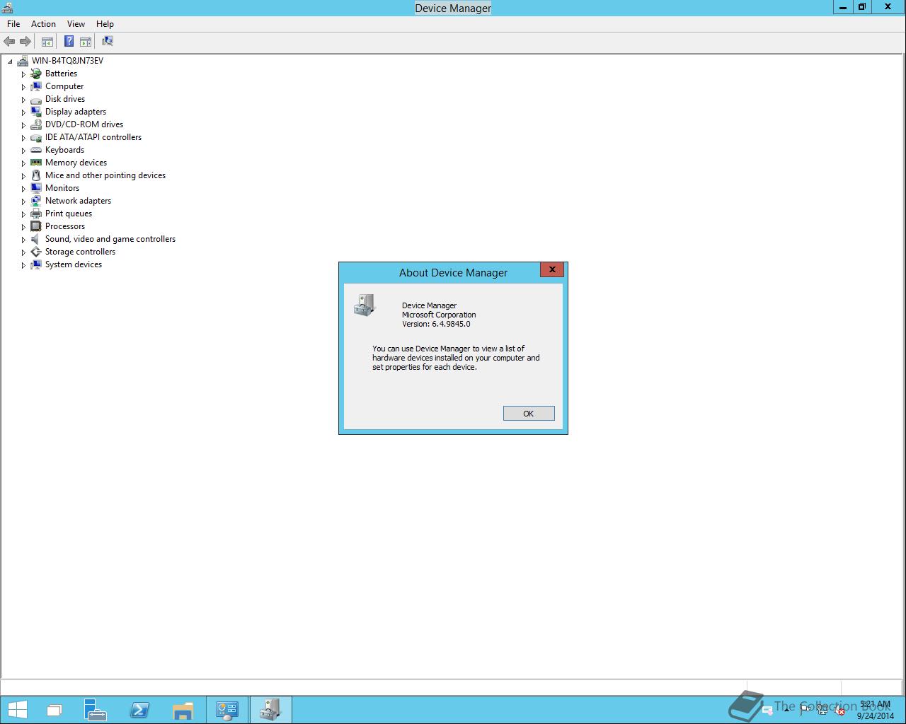
Task: Click the DVD/CD-ROM drives category icon
Action: [x=36, y=124]
